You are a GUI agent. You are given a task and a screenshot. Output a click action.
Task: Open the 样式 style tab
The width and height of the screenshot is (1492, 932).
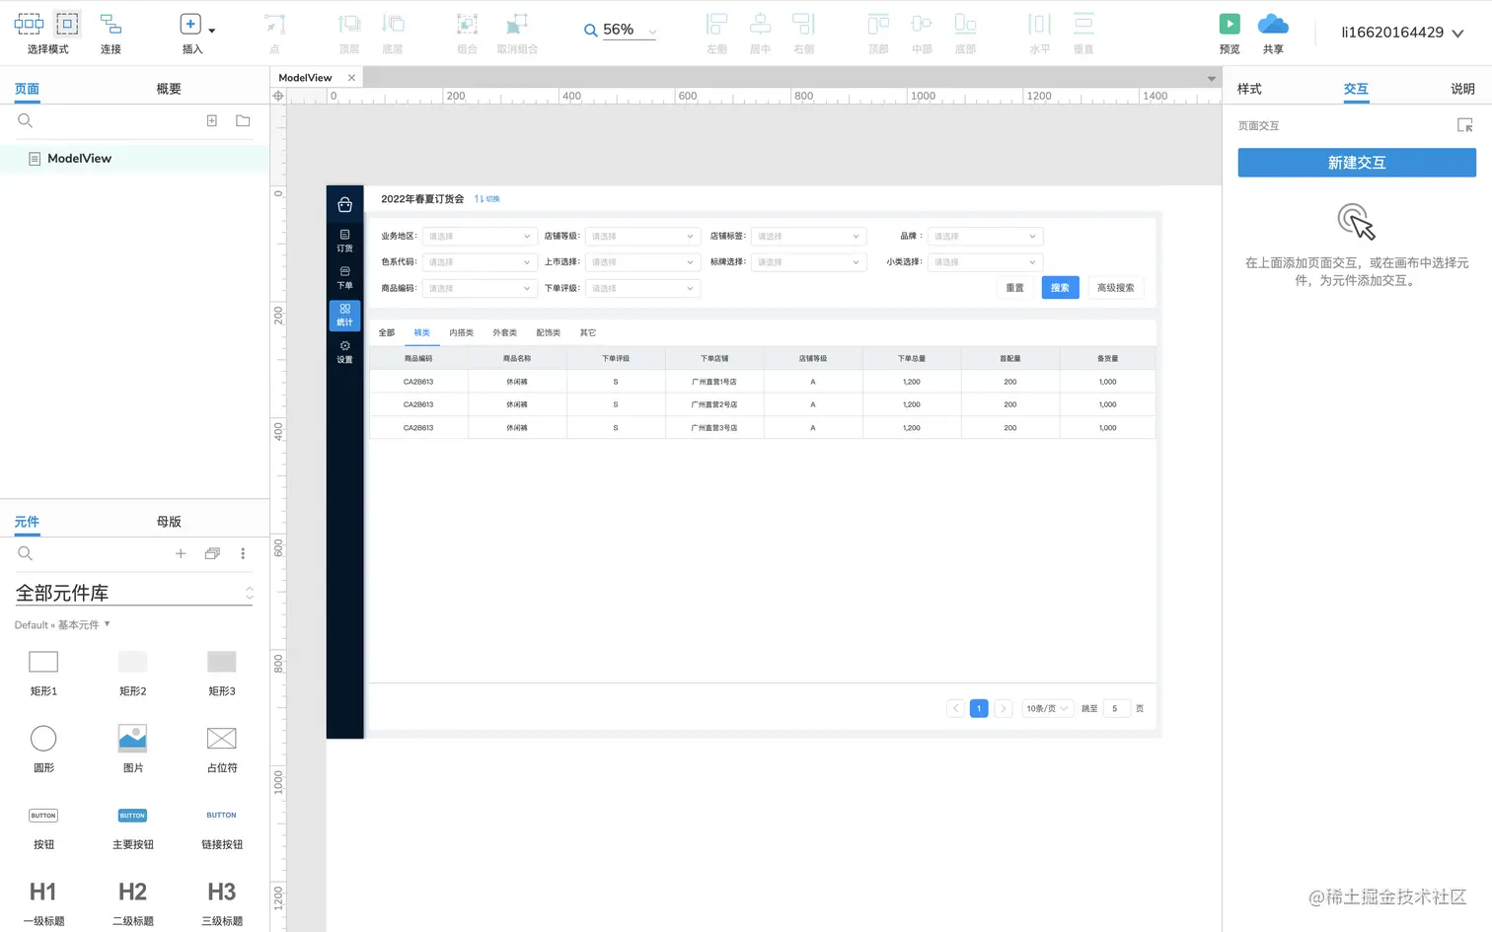(1249, 89)
